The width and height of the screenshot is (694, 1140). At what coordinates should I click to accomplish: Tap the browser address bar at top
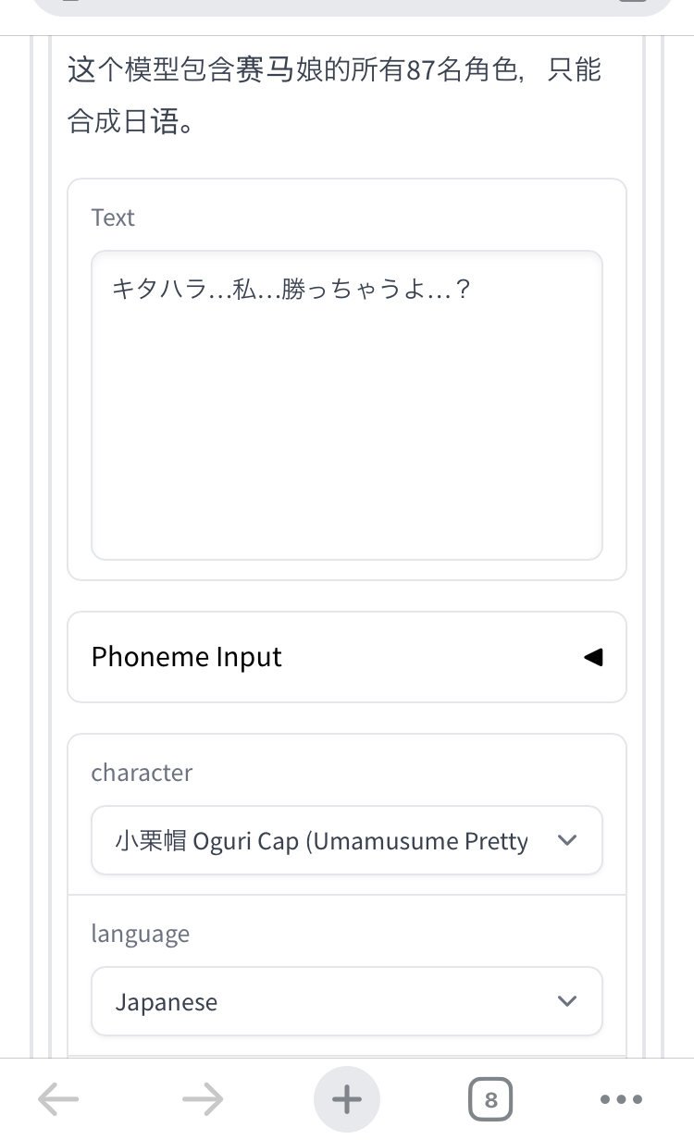click(x=347, y=7)
